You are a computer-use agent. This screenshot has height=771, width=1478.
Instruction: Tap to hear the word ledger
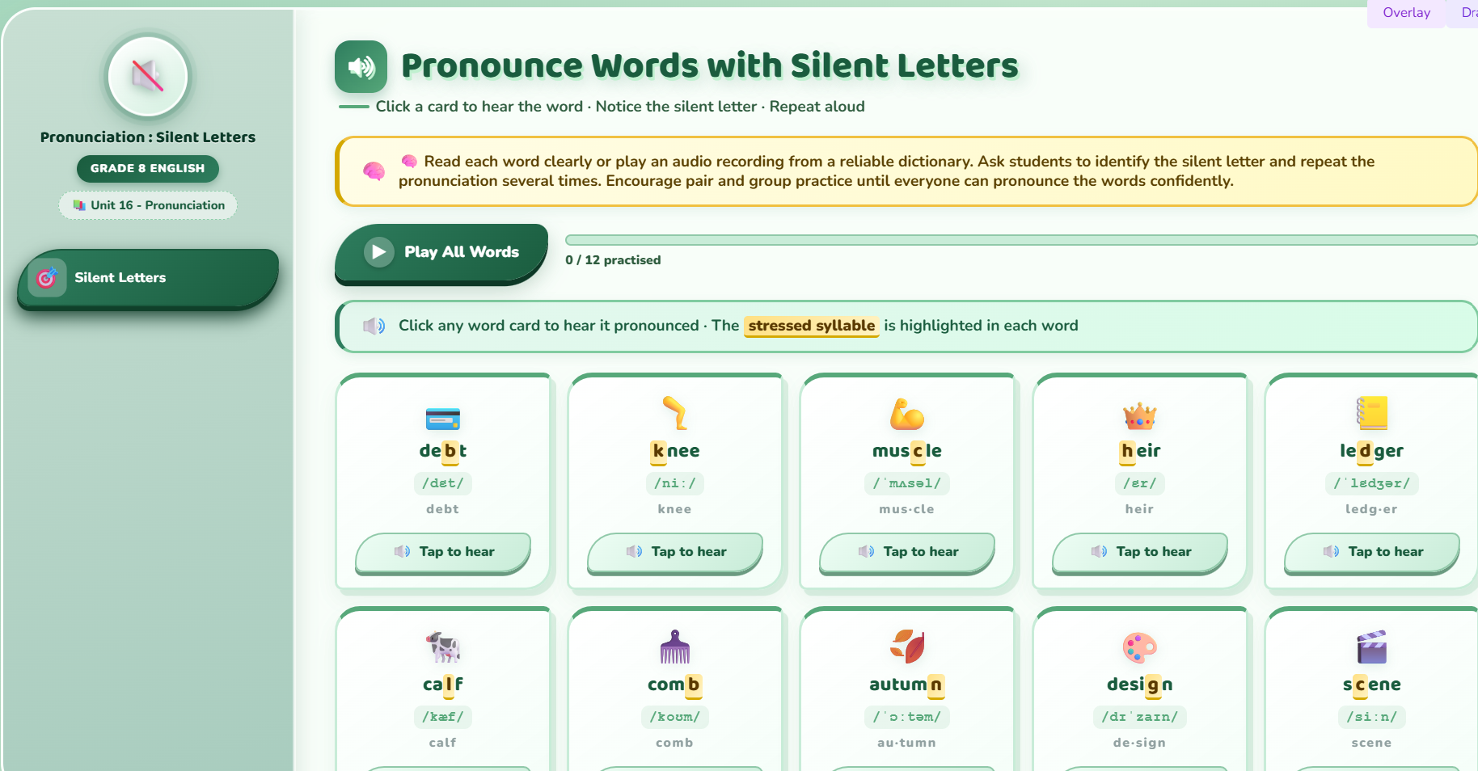click(x=1371, y=552)
